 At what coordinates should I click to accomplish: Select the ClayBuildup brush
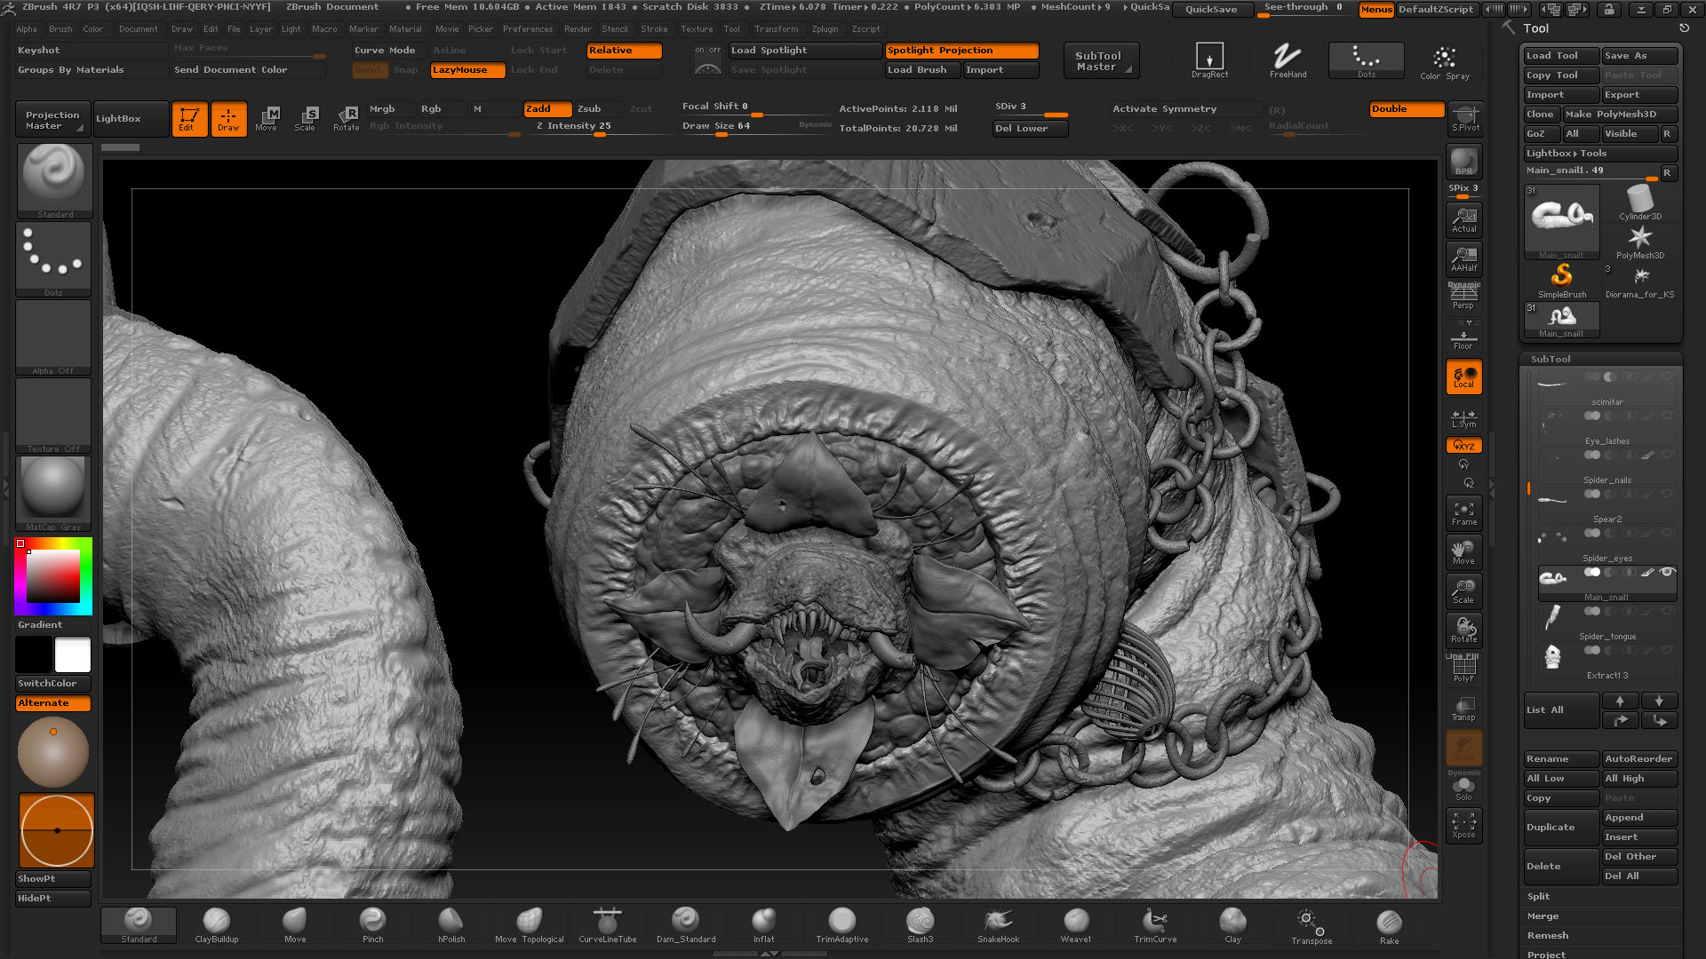[216, 925]
